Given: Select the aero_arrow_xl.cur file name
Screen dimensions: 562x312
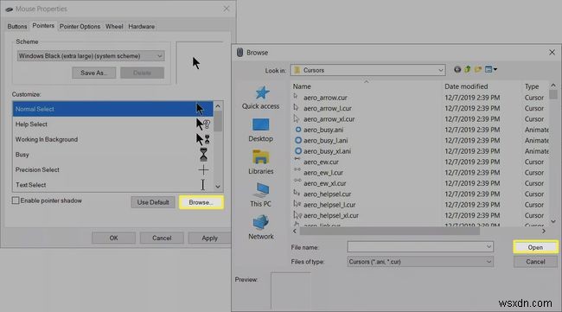Looking at the screenshot, I should 329,119.
